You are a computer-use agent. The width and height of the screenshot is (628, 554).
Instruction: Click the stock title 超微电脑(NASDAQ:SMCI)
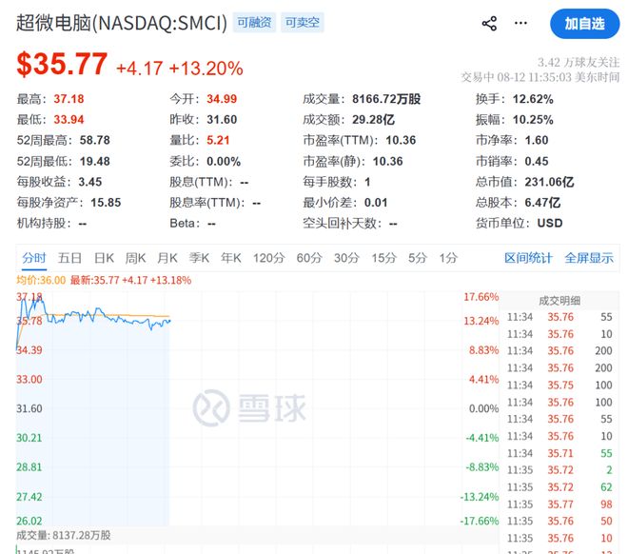pos(122,23)
